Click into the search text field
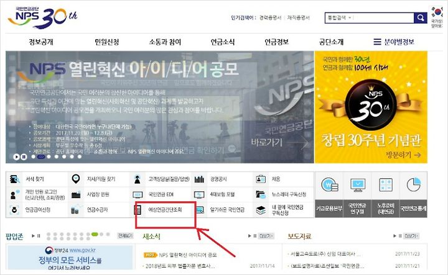 (383, 17)
